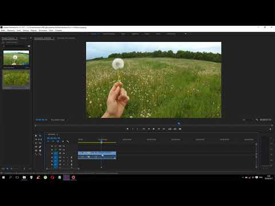The width and height of the screenshot is (275, 206).
Task: Open the File menu
Action: point(3,30)
